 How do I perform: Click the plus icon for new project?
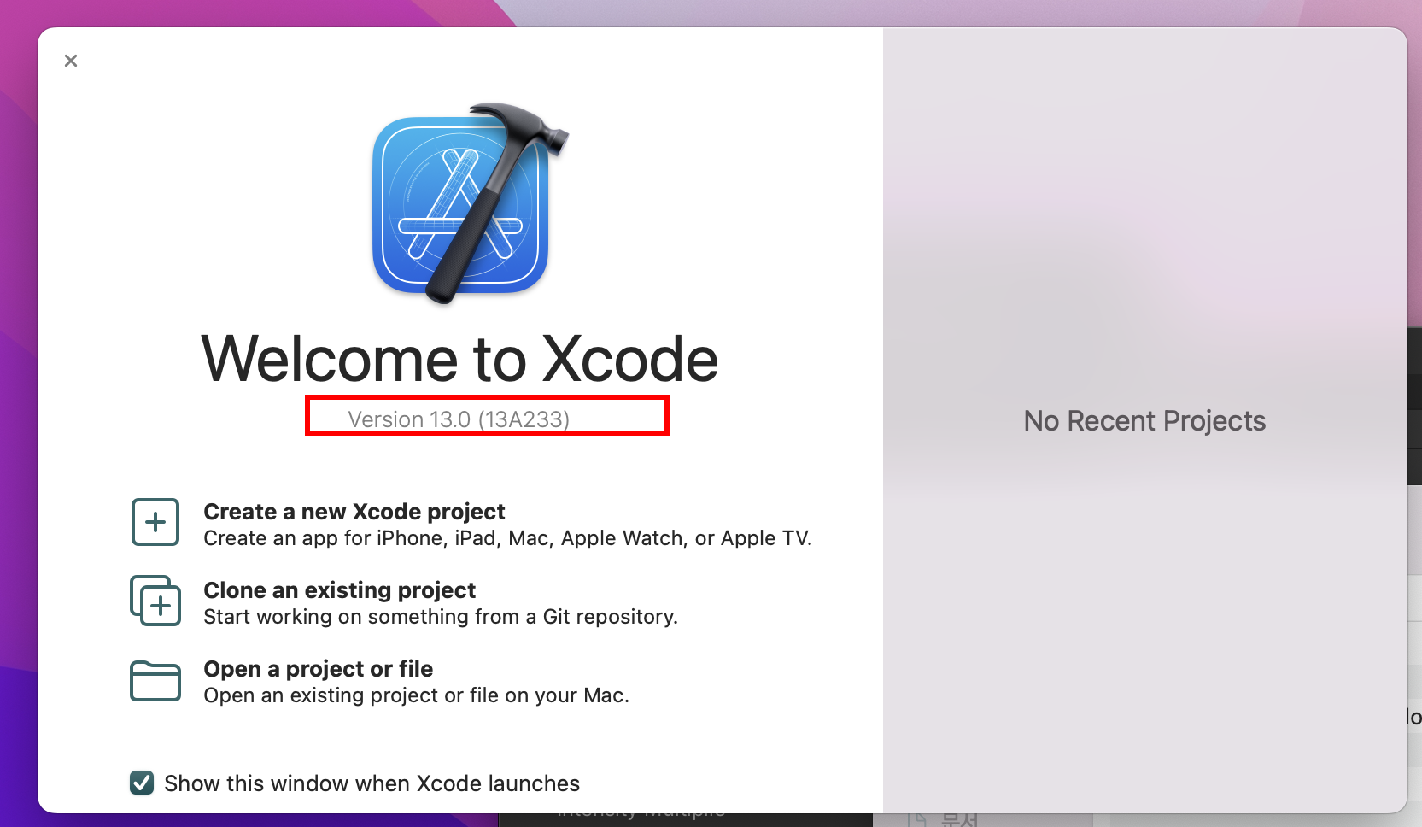(x=155, y=522)
